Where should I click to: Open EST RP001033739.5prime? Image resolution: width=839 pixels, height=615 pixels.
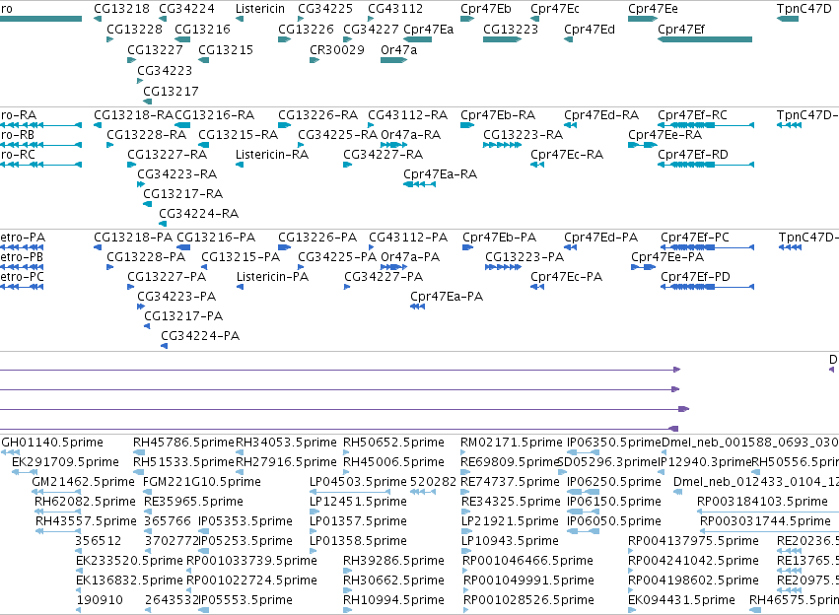tap(251, 561)
